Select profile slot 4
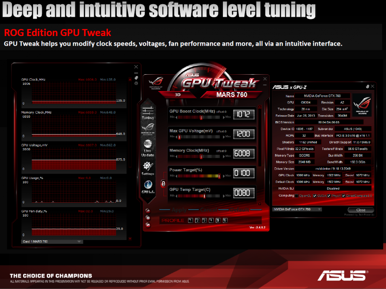386x289 pixels. (211, 220)
